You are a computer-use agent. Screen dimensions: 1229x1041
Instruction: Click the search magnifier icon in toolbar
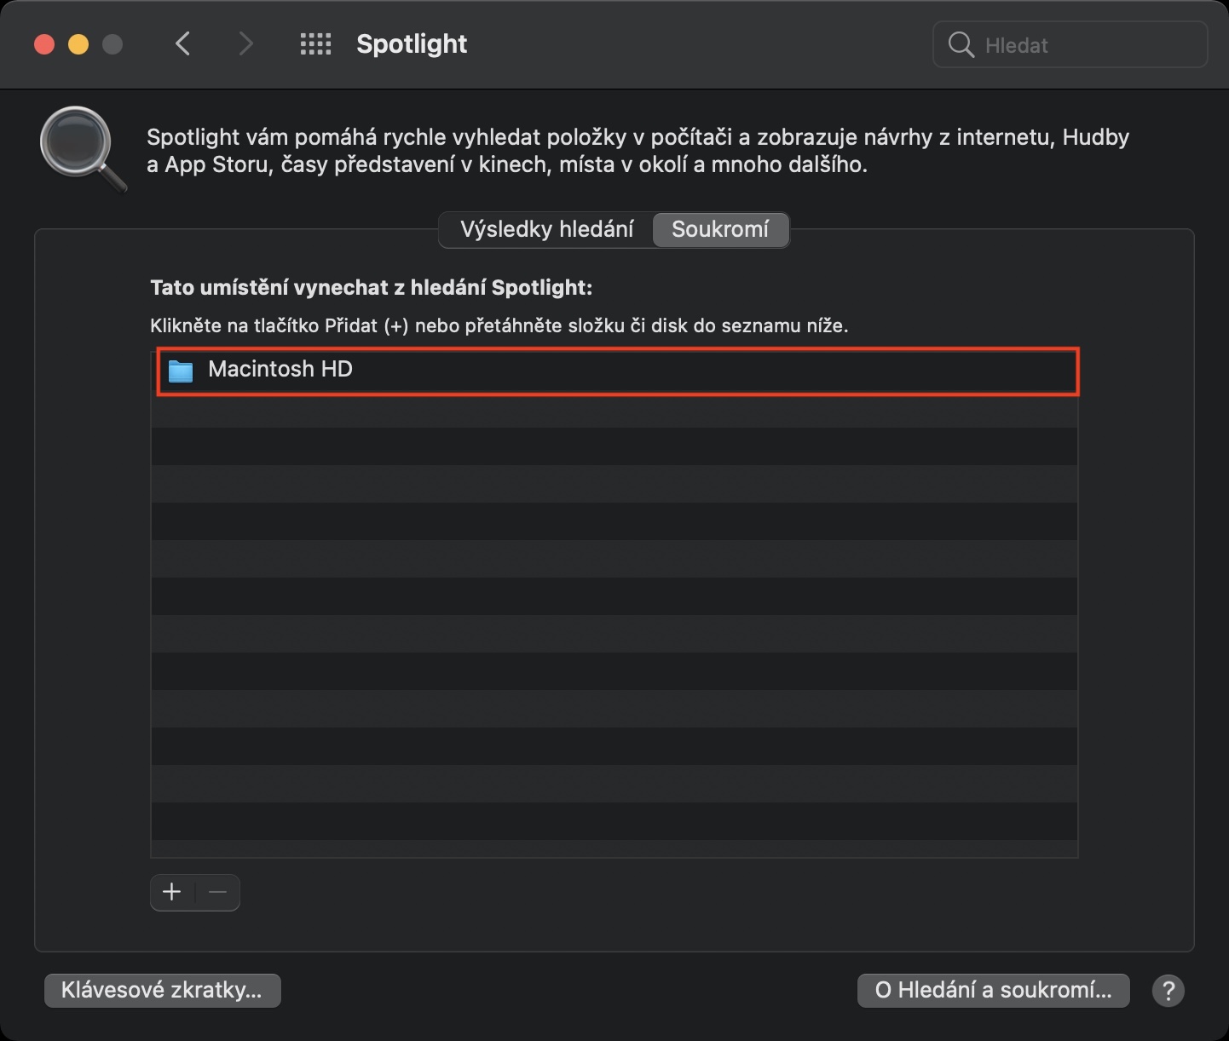tap(961, 45)
